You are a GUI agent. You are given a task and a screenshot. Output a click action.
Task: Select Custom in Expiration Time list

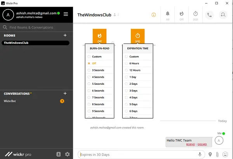point(137,56)
